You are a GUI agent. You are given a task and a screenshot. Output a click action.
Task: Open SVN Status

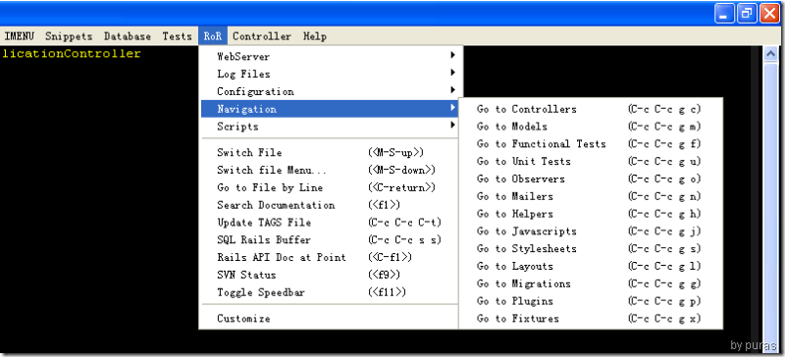tap(330, 275)
